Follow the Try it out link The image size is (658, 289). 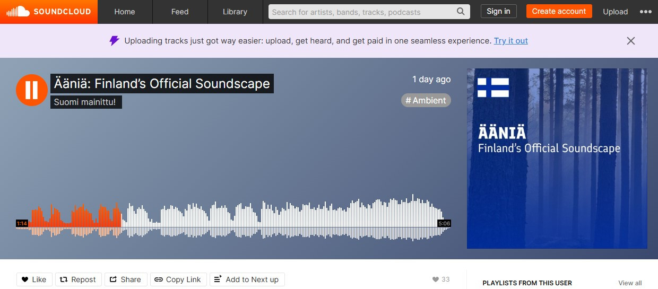pos(510,41)
